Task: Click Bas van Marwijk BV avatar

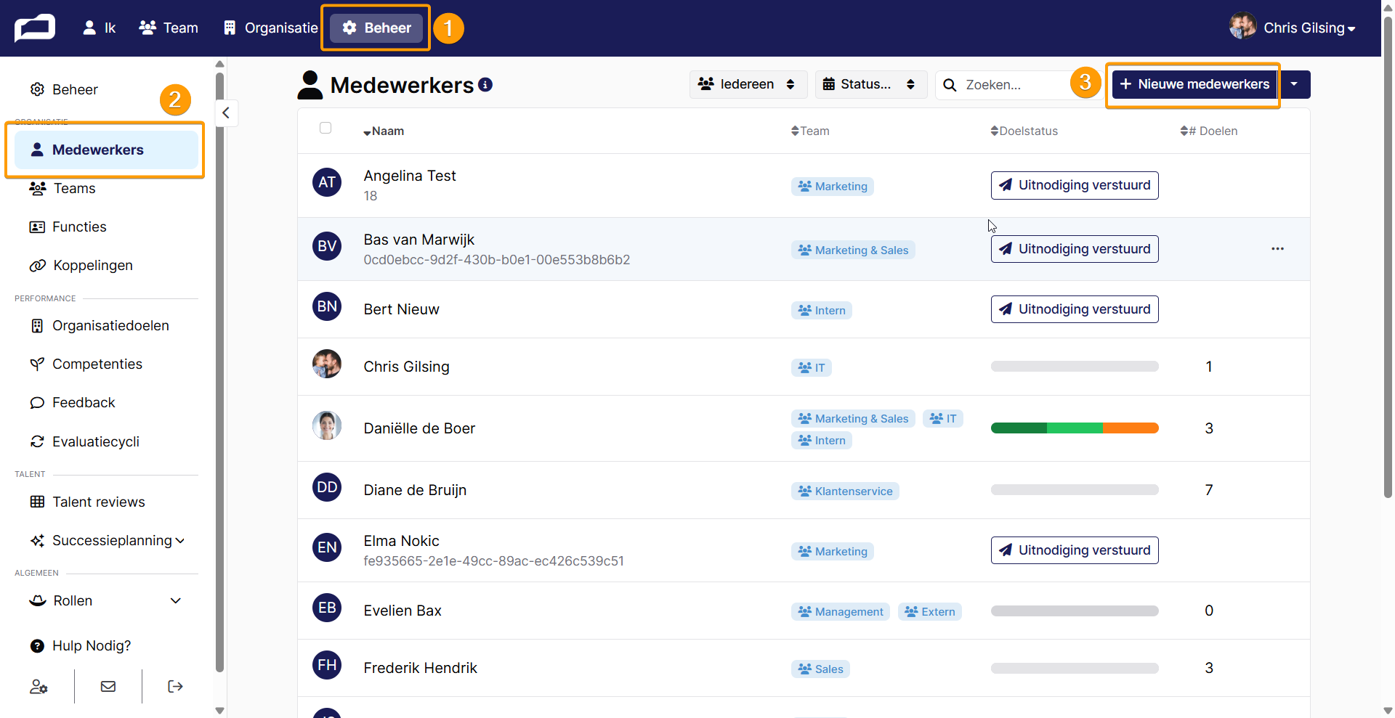Action: 327,246
